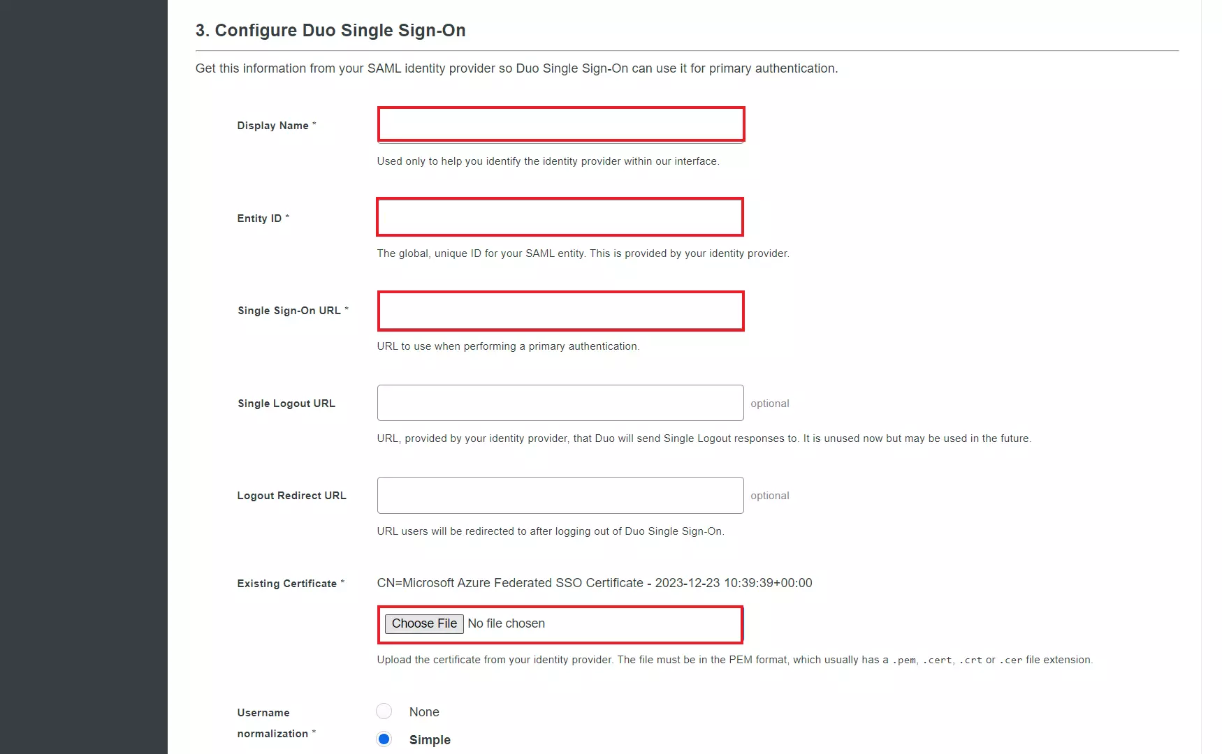Click the Single Logout responses help text
This screenshot has width=1222, height=754.
704,438
